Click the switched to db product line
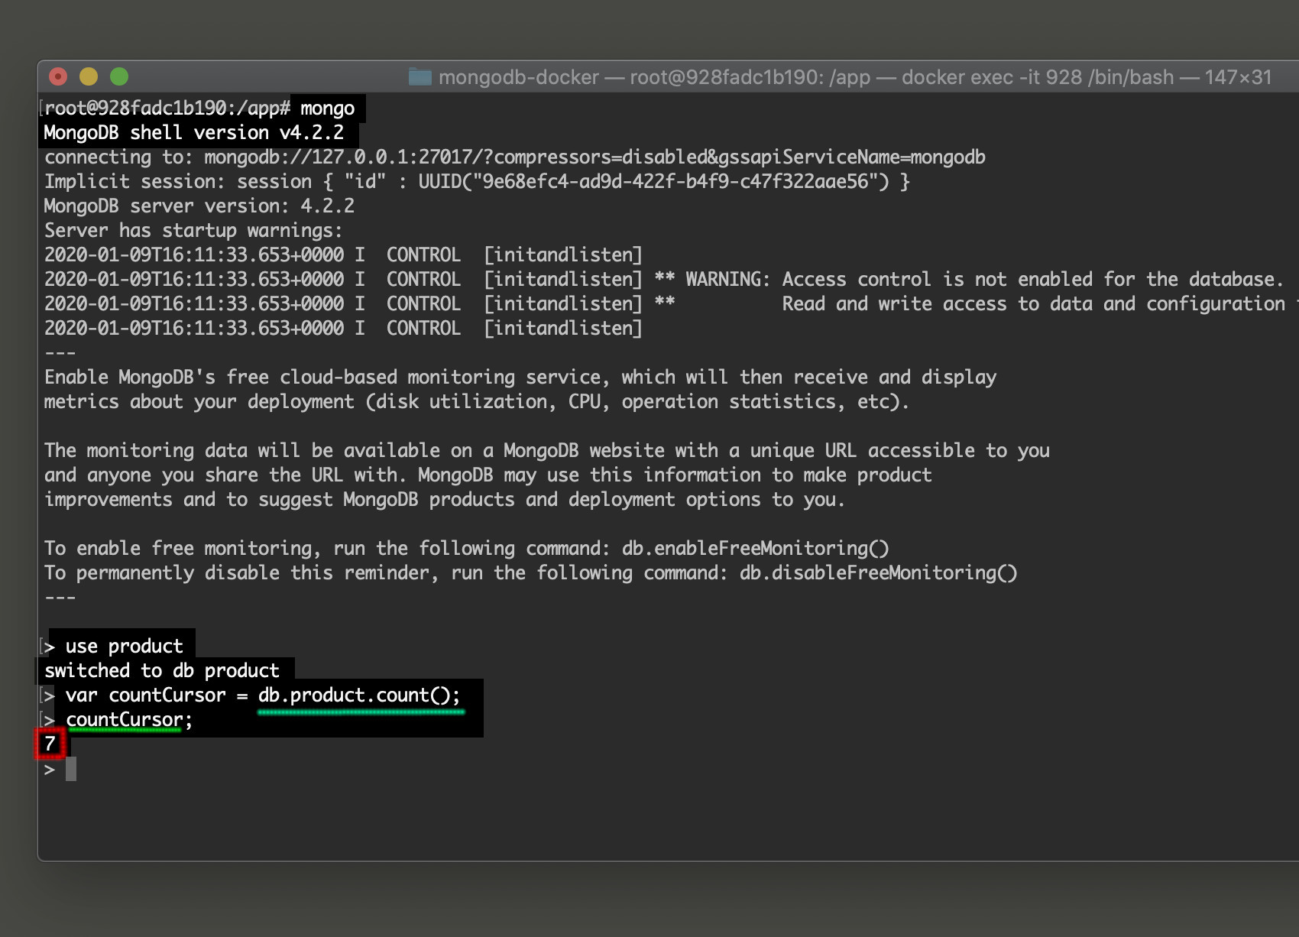Screen dimensions: 1299x937 click(161, 670)
